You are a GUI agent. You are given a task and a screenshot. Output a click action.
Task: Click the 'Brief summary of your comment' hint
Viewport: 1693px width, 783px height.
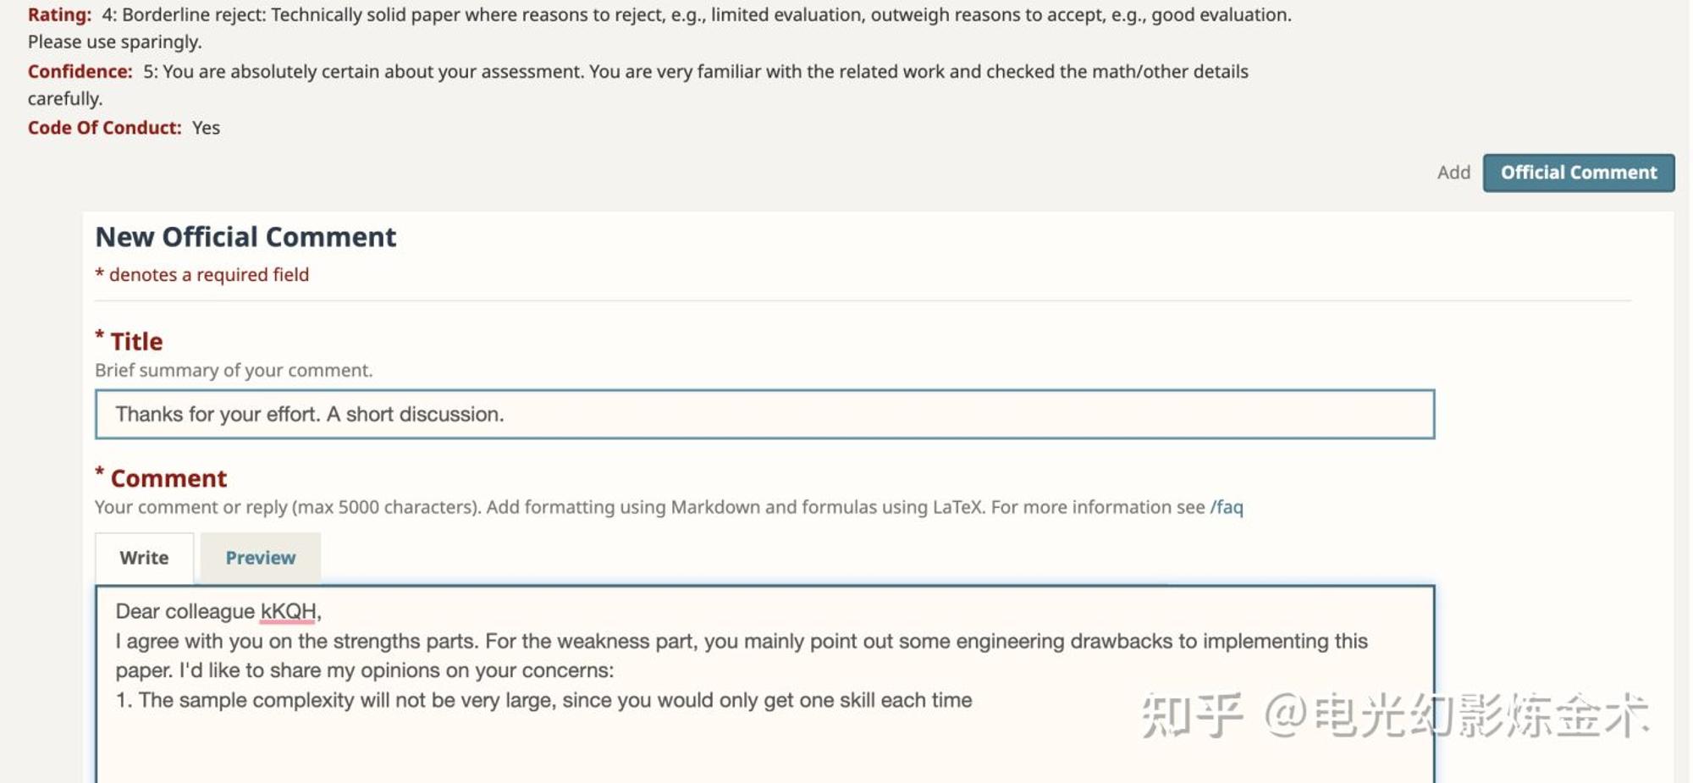tap(234, 370)
